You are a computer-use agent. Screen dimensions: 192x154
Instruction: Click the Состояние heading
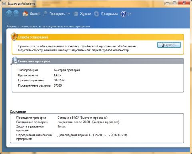click(x=18, y=111)
